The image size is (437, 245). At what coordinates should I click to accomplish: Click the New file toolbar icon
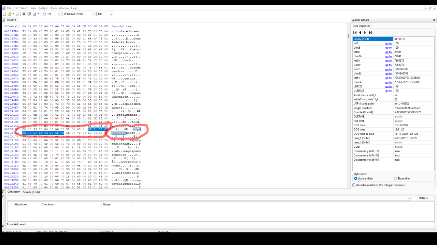(x=4, y=14)
